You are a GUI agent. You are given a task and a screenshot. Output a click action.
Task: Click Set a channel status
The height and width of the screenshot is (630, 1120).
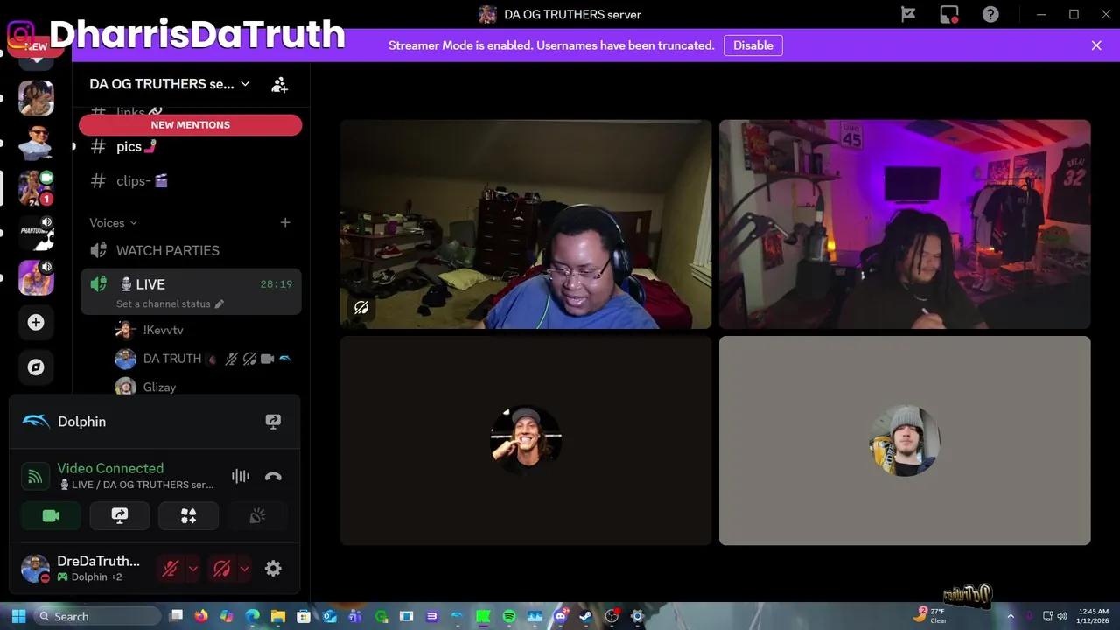point(164,304)
